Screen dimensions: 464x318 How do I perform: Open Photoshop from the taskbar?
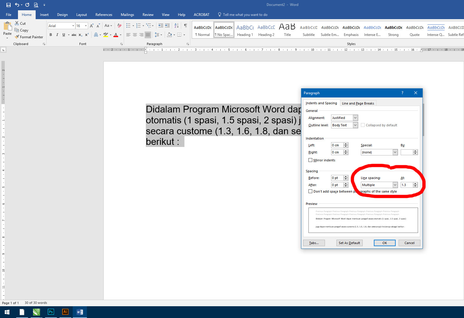51,312
